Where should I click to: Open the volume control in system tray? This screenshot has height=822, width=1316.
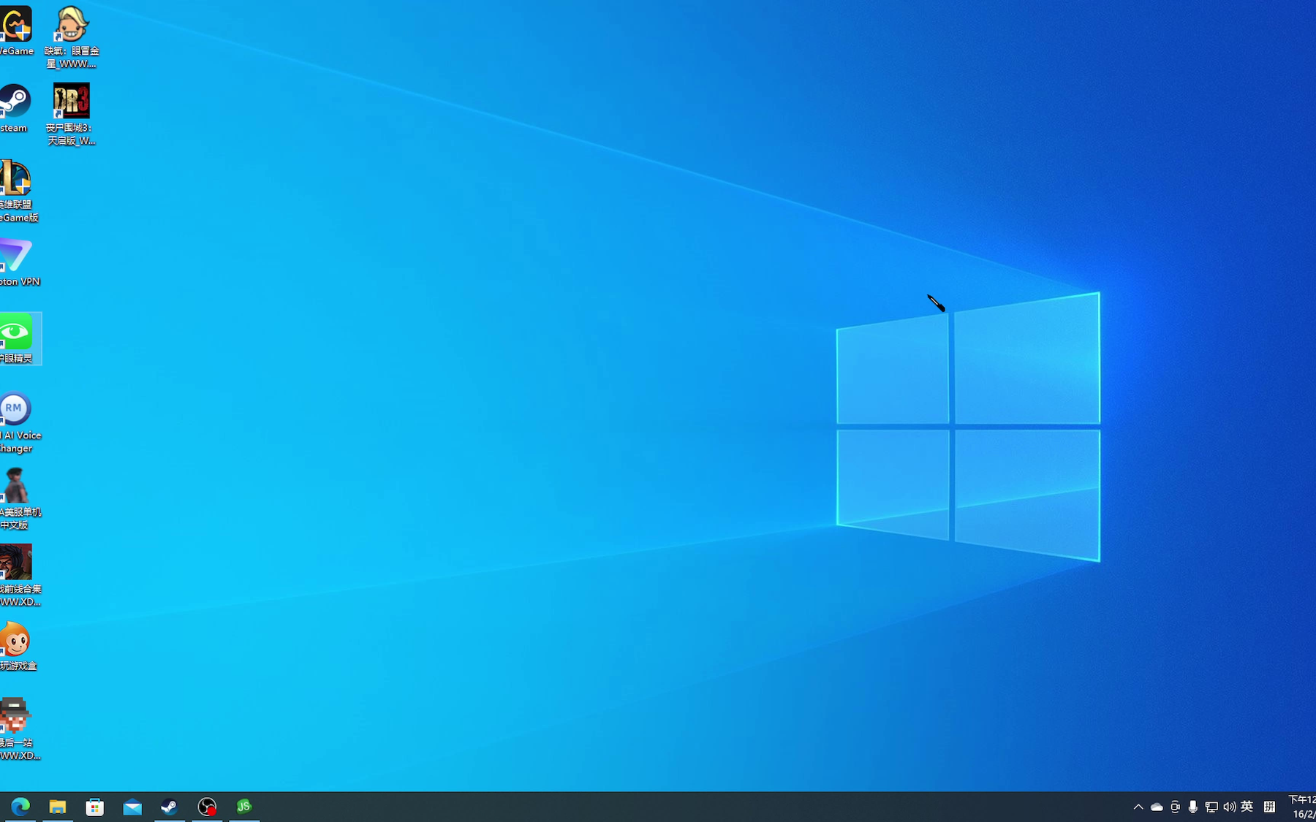point(1230,807)
